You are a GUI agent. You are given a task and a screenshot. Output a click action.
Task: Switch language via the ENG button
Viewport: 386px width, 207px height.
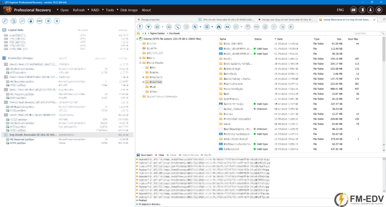tap(340, 10)
